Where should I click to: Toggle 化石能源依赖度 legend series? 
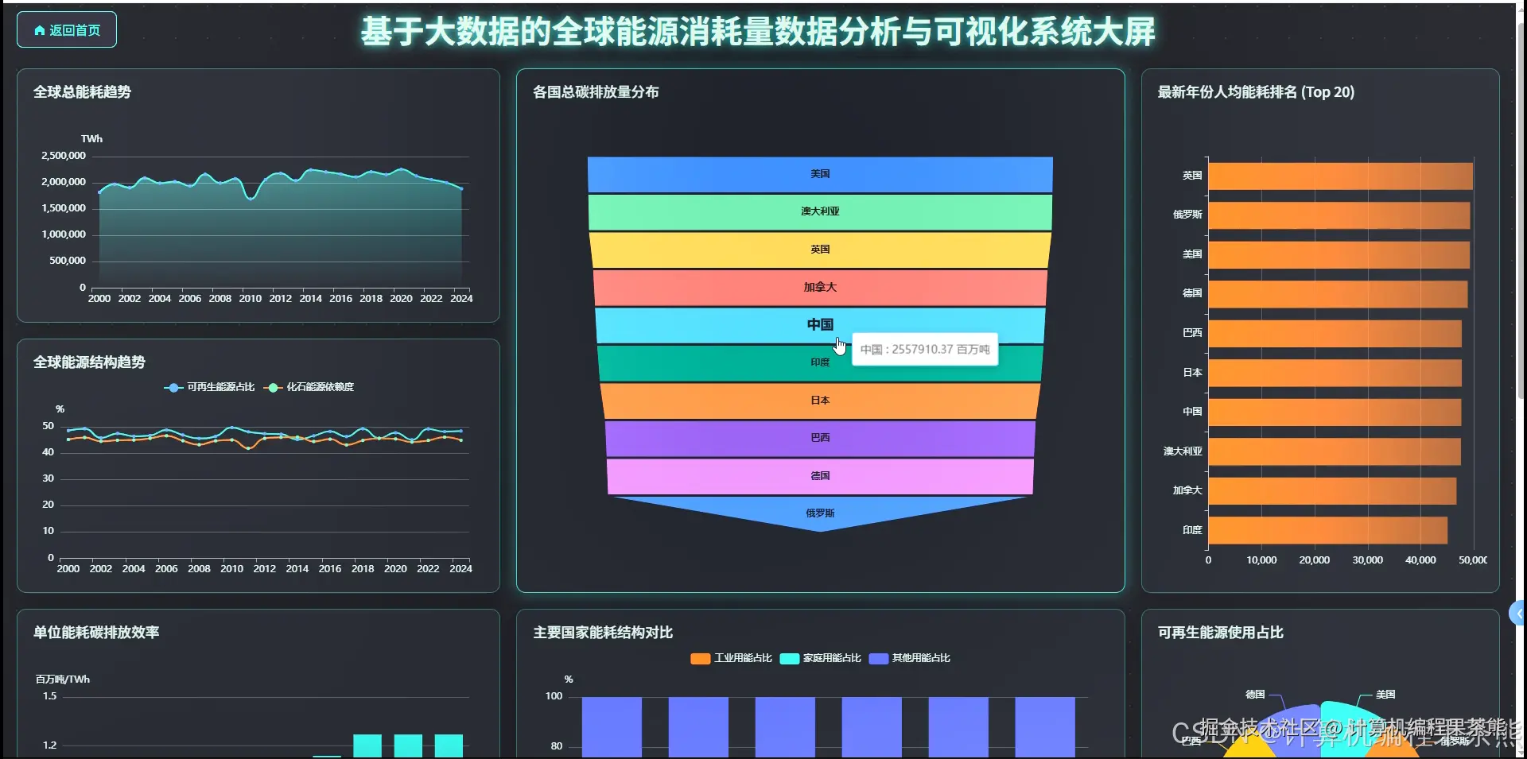(x=309, y=387)
